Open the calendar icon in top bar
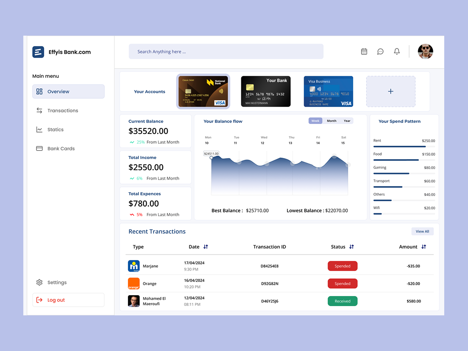Image resolution: width=468 pixels, height=351 pixels. pos(364,51)
